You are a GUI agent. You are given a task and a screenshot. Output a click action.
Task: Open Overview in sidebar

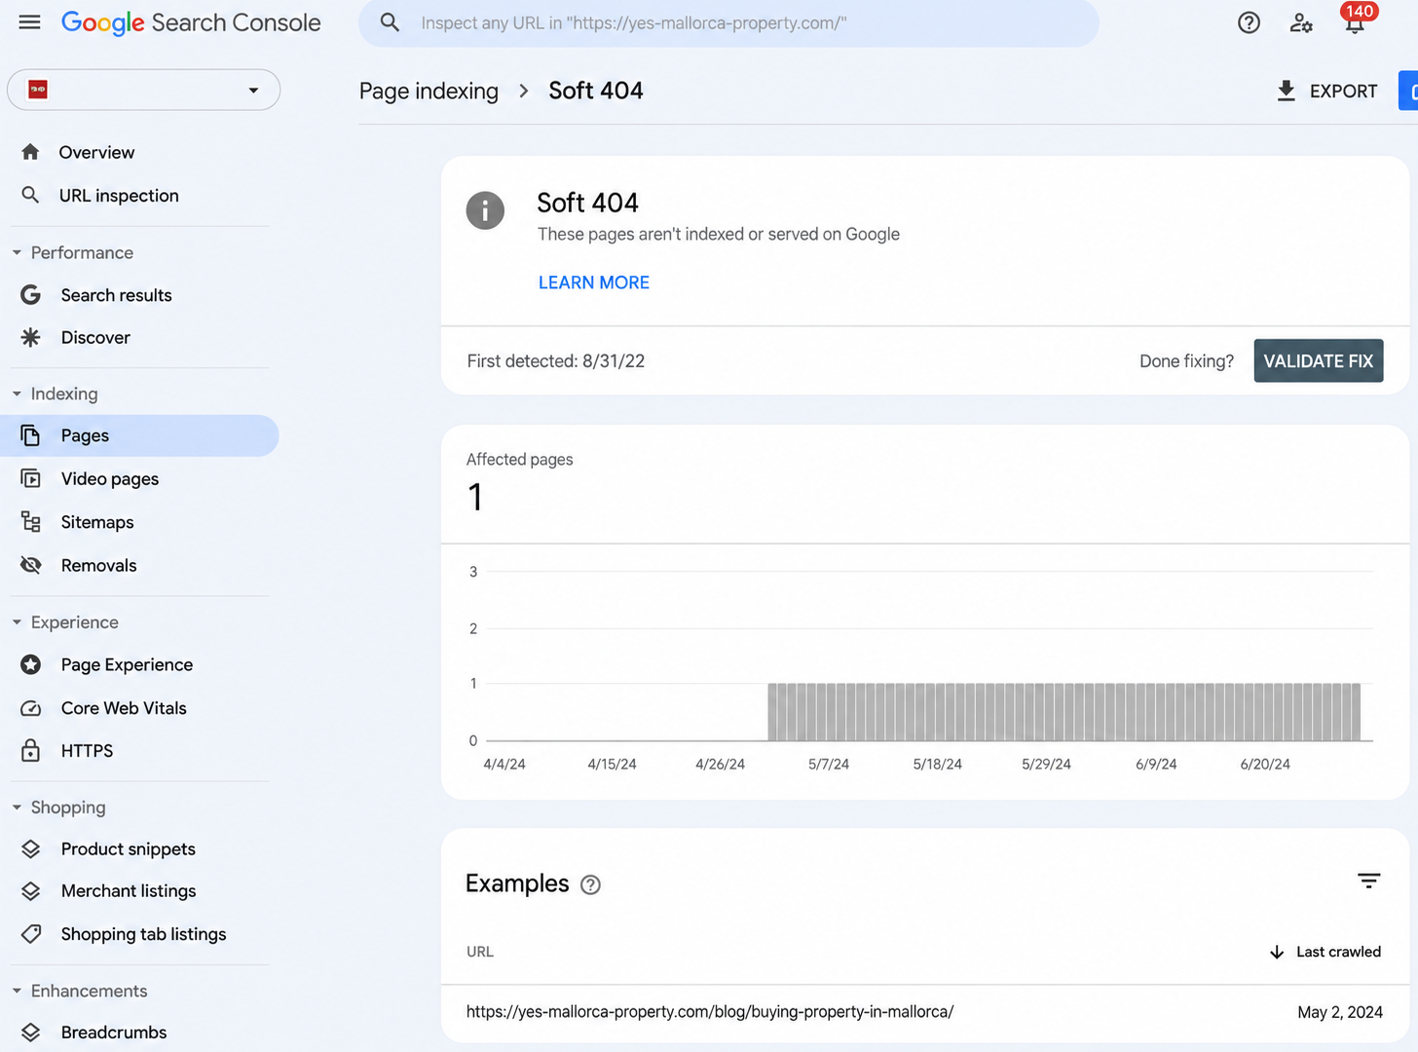point(96,152)
